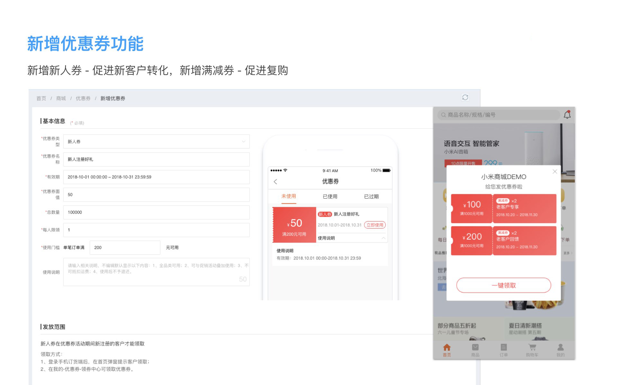Image resolution: width=617 pixels, height=385 pixels.
Task: Click the 商城 breadcrumb link
Action: tap(61, 98)
